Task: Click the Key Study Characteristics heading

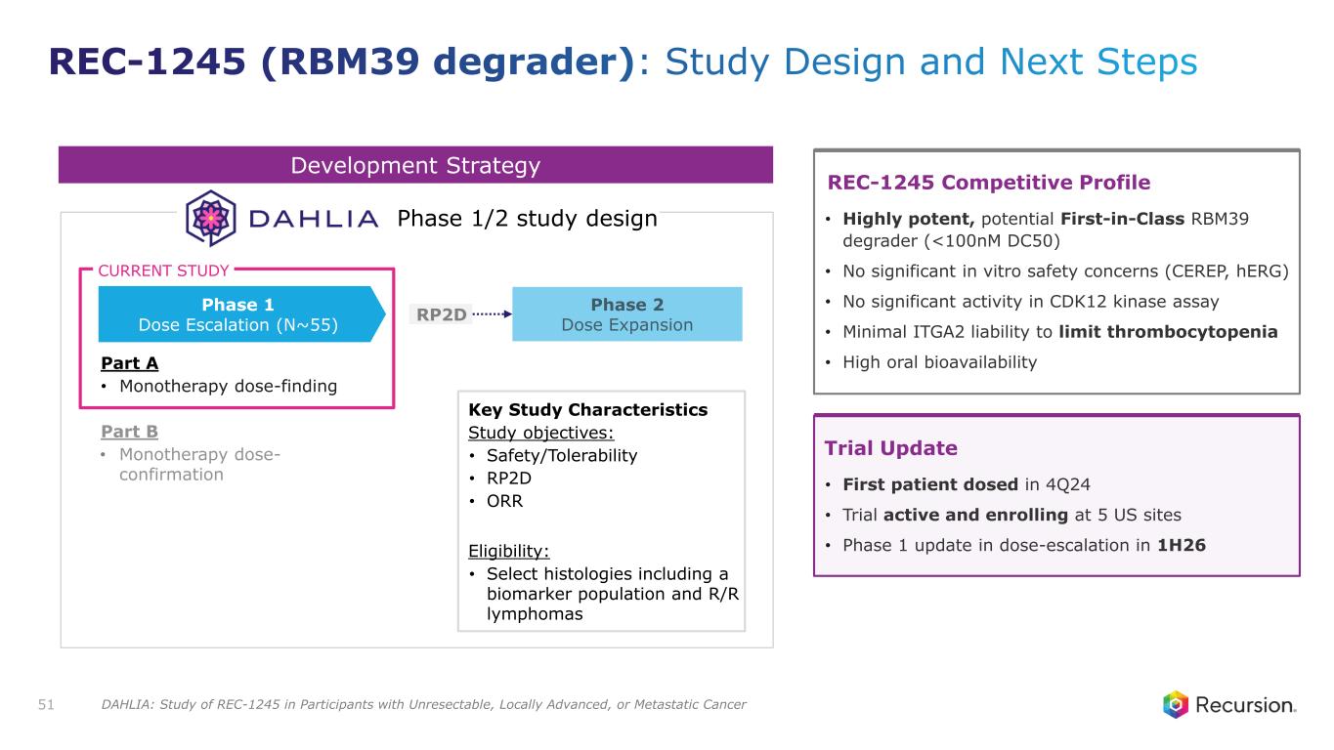Action: 588,409
